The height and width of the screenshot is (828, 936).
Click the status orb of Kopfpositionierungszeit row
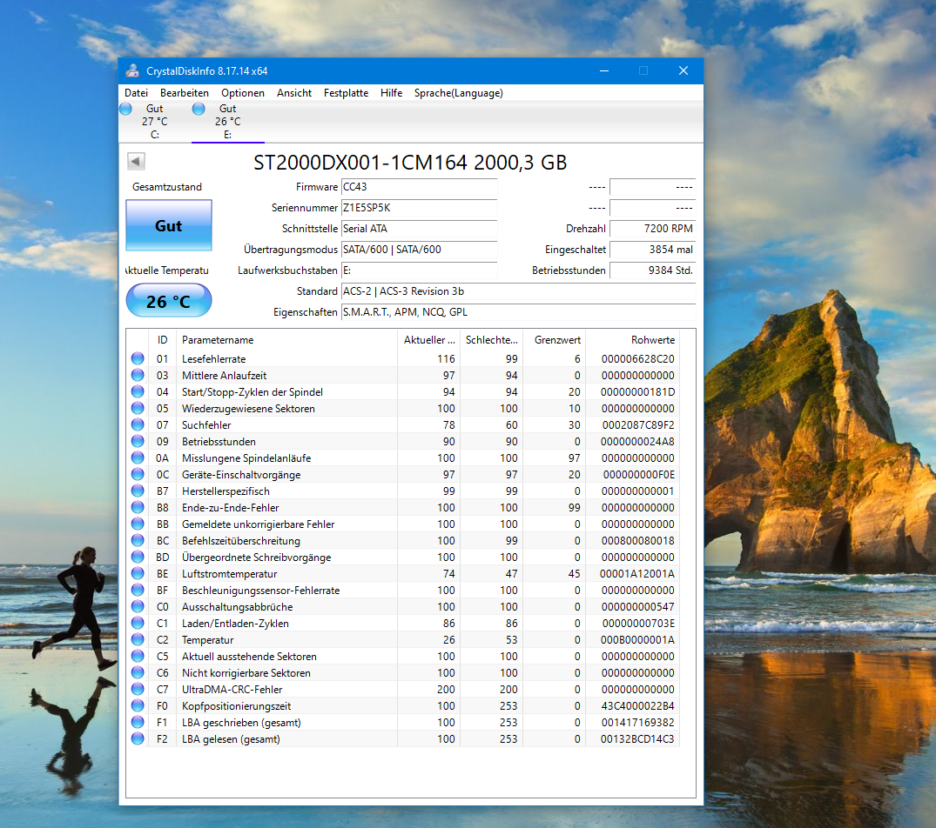tap(138, 705)
